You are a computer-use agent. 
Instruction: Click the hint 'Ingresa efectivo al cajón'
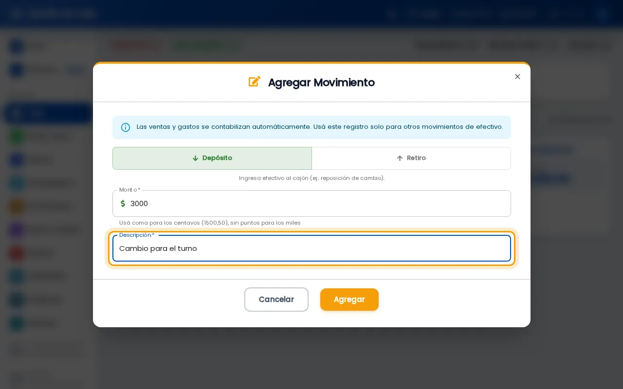coord(311,178)
